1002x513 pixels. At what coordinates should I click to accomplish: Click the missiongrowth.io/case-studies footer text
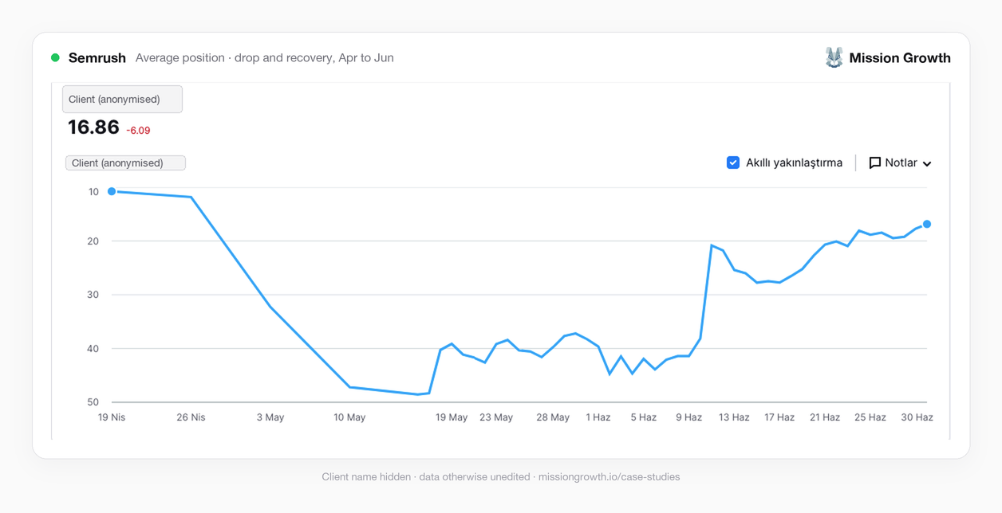(609, 477)
